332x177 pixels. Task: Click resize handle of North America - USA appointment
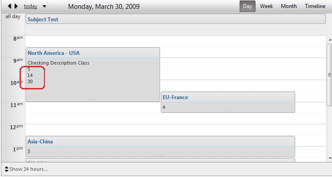[x=93, y=100]
